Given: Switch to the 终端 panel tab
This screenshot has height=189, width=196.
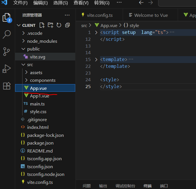Looking at the screenshot, I should (148, 186).
